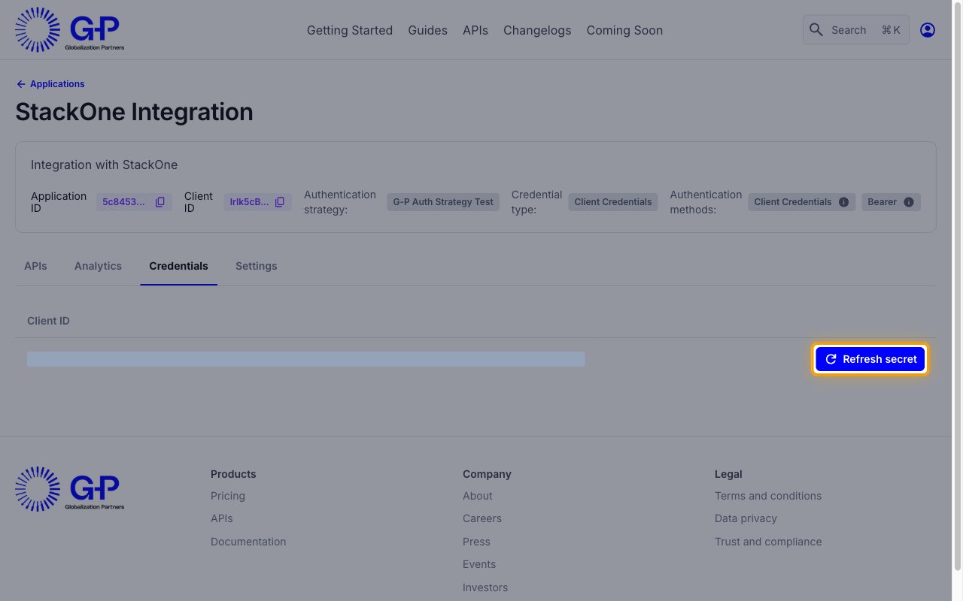Screen dimensions: 963x601
Task: Click the StackOne Integration heading
Action: point(134,112)
